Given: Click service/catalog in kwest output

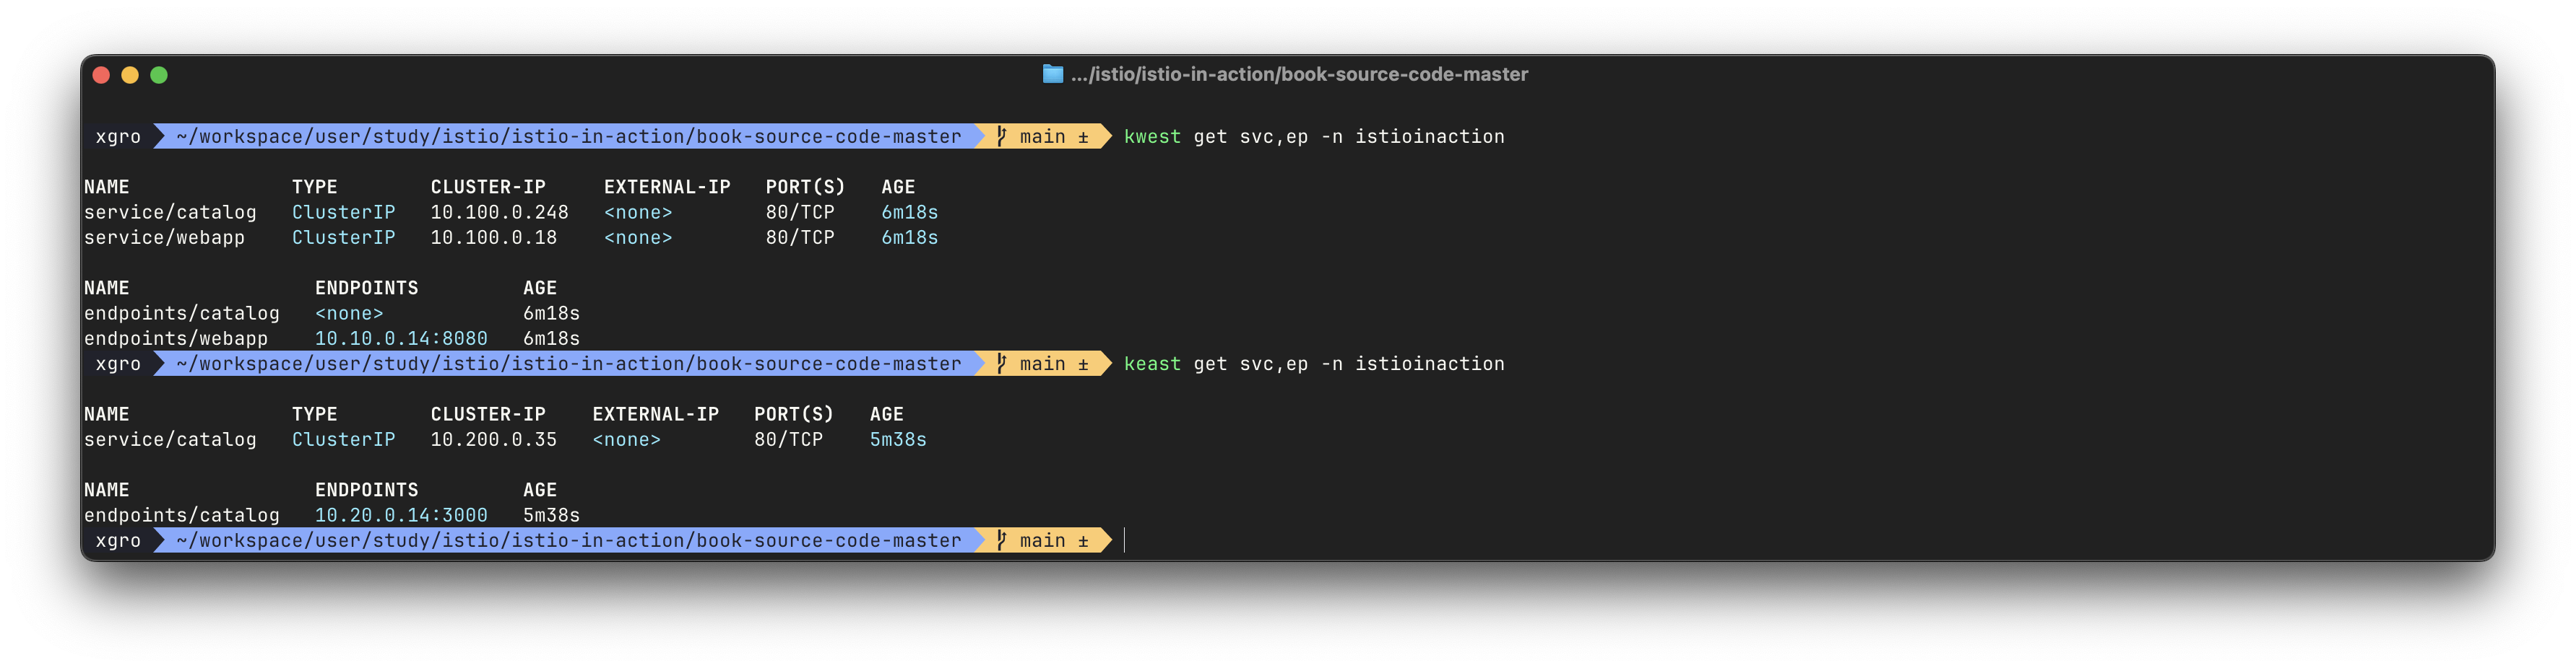Looking at the screenshot, I should [170, 211].
